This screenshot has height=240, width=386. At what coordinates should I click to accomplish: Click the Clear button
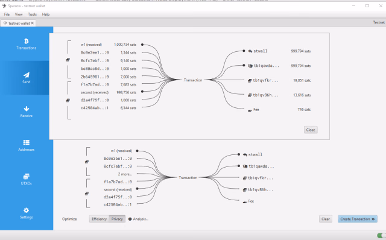click(x=326, y=219)
